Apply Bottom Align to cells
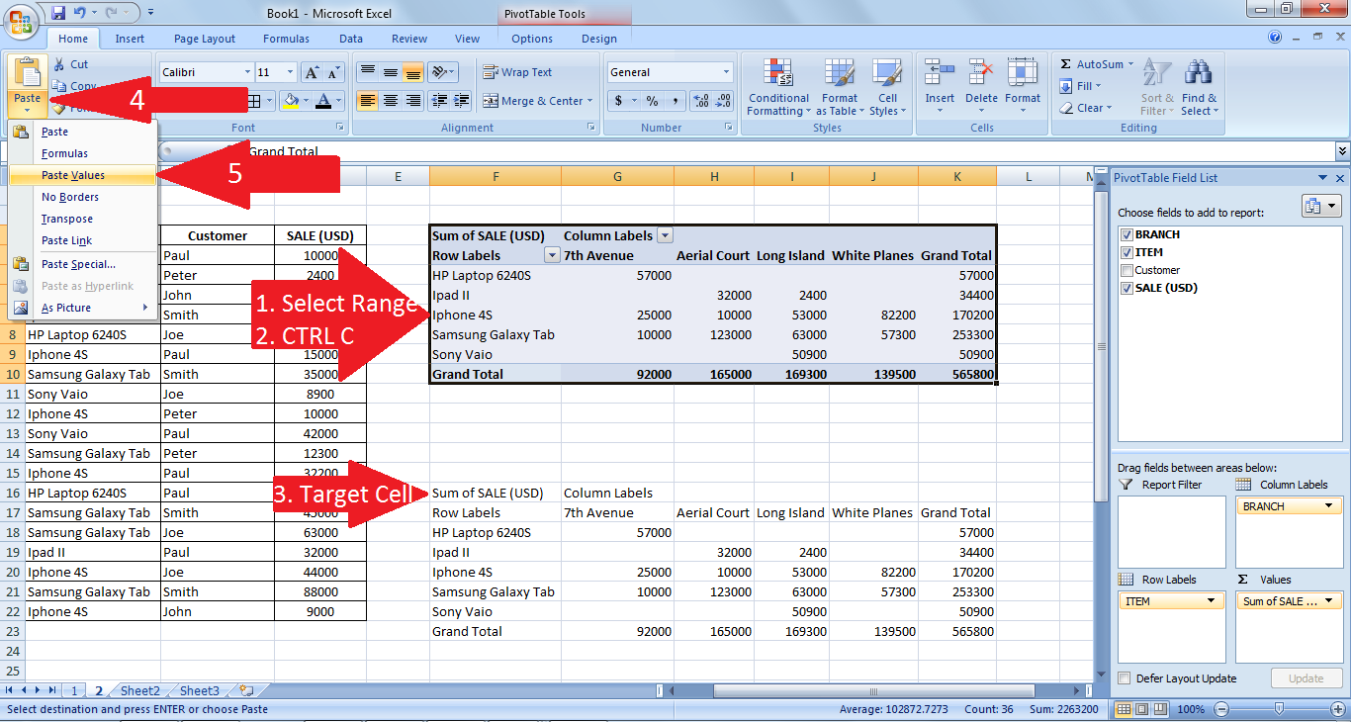 coord(412,72)
